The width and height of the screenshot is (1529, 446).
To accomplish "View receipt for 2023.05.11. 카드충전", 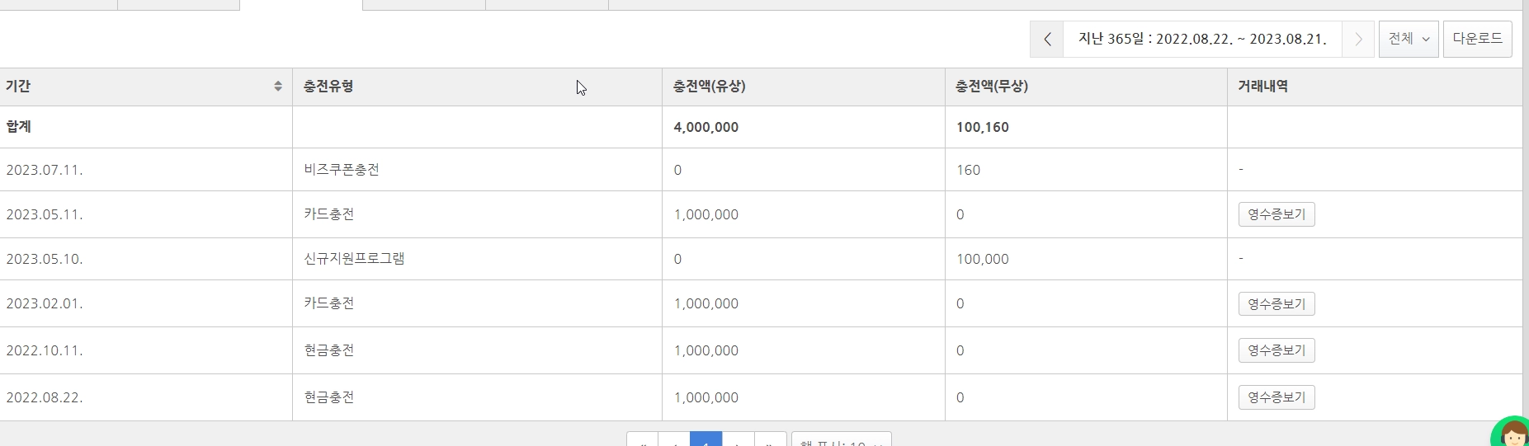I will (1277, 214).
